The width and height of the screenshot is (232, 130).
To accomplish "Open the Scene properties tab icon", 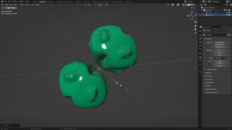I will coord(200,45).
